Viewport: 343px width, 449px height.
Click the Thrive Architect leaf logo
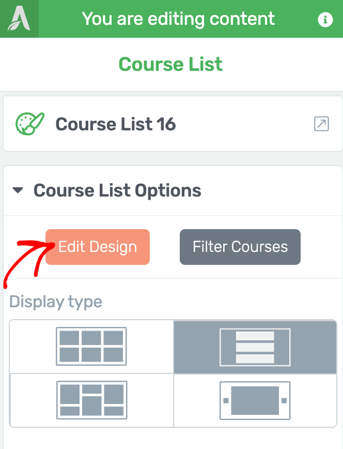click(19, 19)
